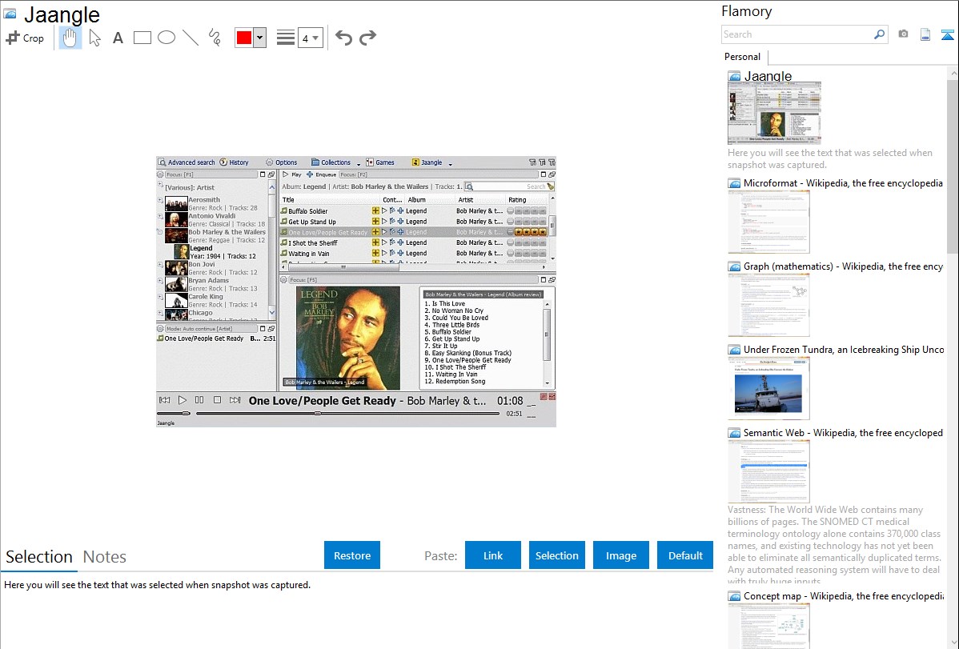Undo the last annotation
The image size is (959, 649).
tap(343, 38)
